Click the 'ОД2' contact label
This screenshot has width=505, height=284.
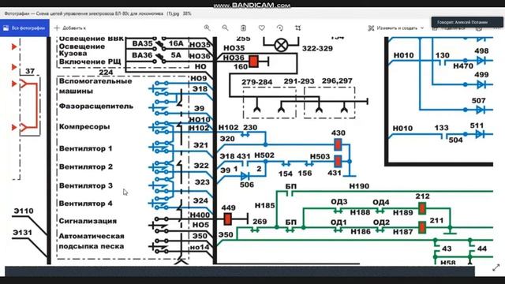(x=381, y=222)
